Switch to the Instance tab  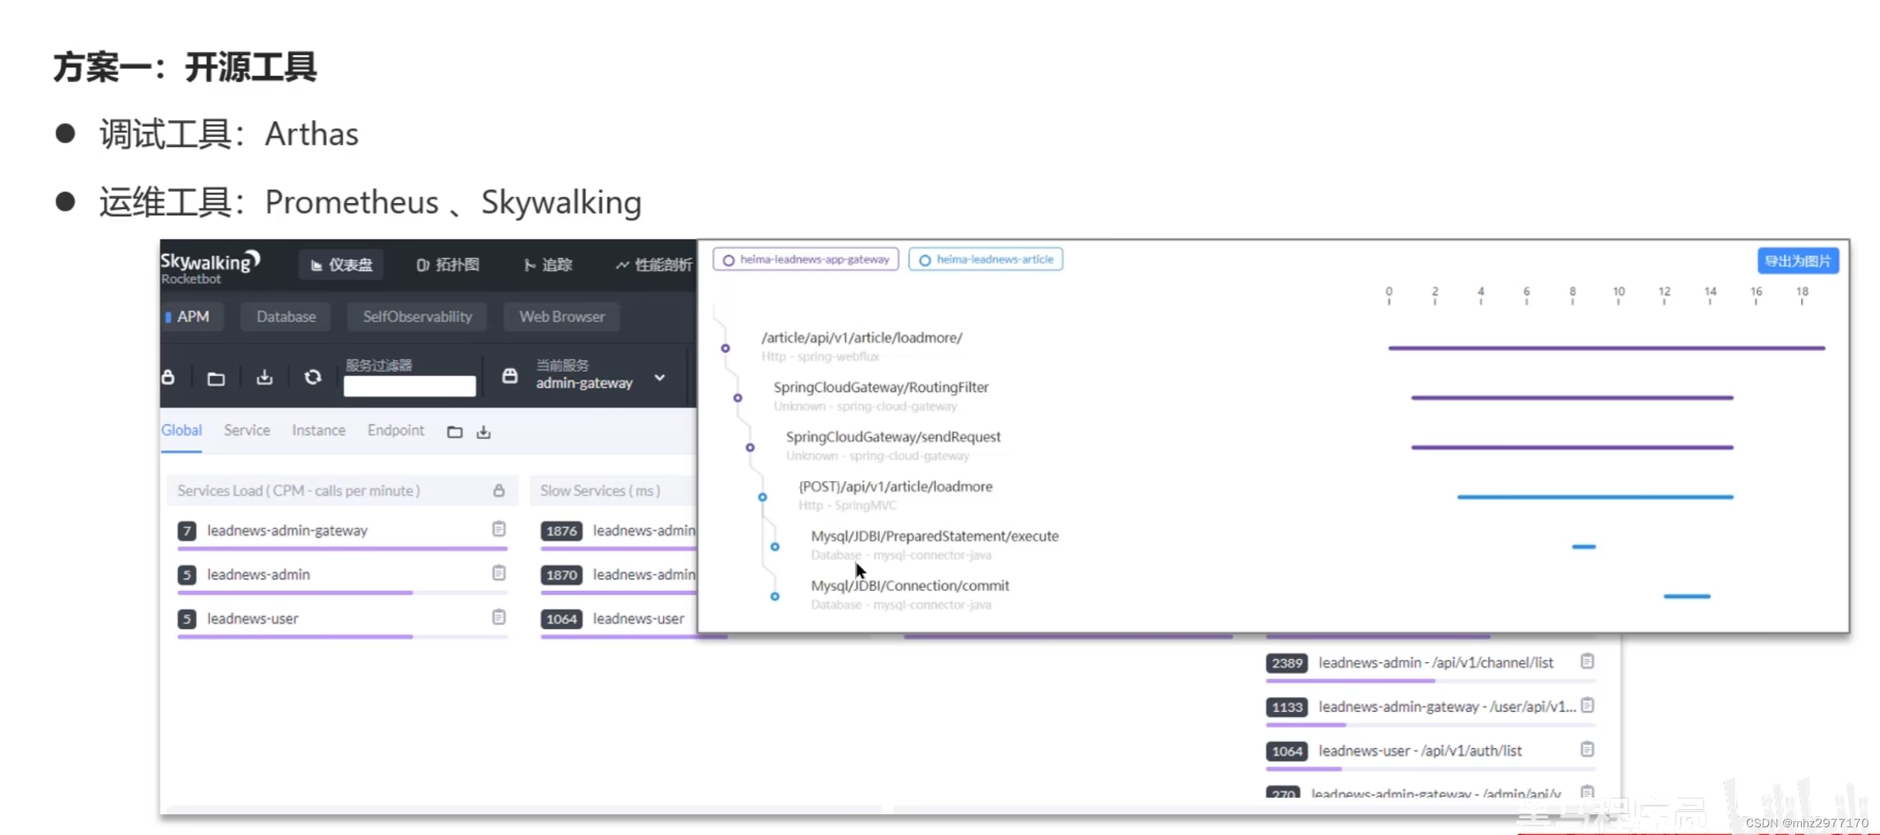pyautogui.click(x=318, y=431)
